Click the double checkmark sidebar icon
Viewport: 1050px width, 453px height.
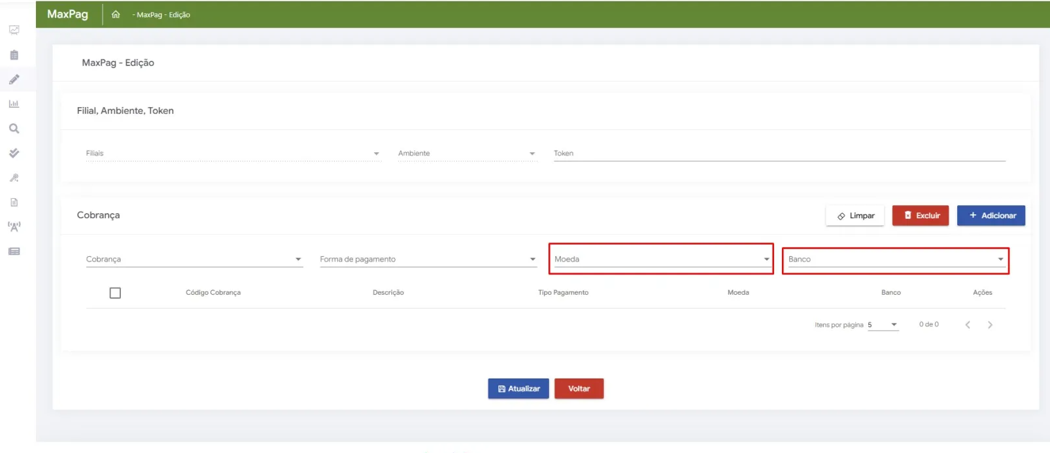pos(14,153)
